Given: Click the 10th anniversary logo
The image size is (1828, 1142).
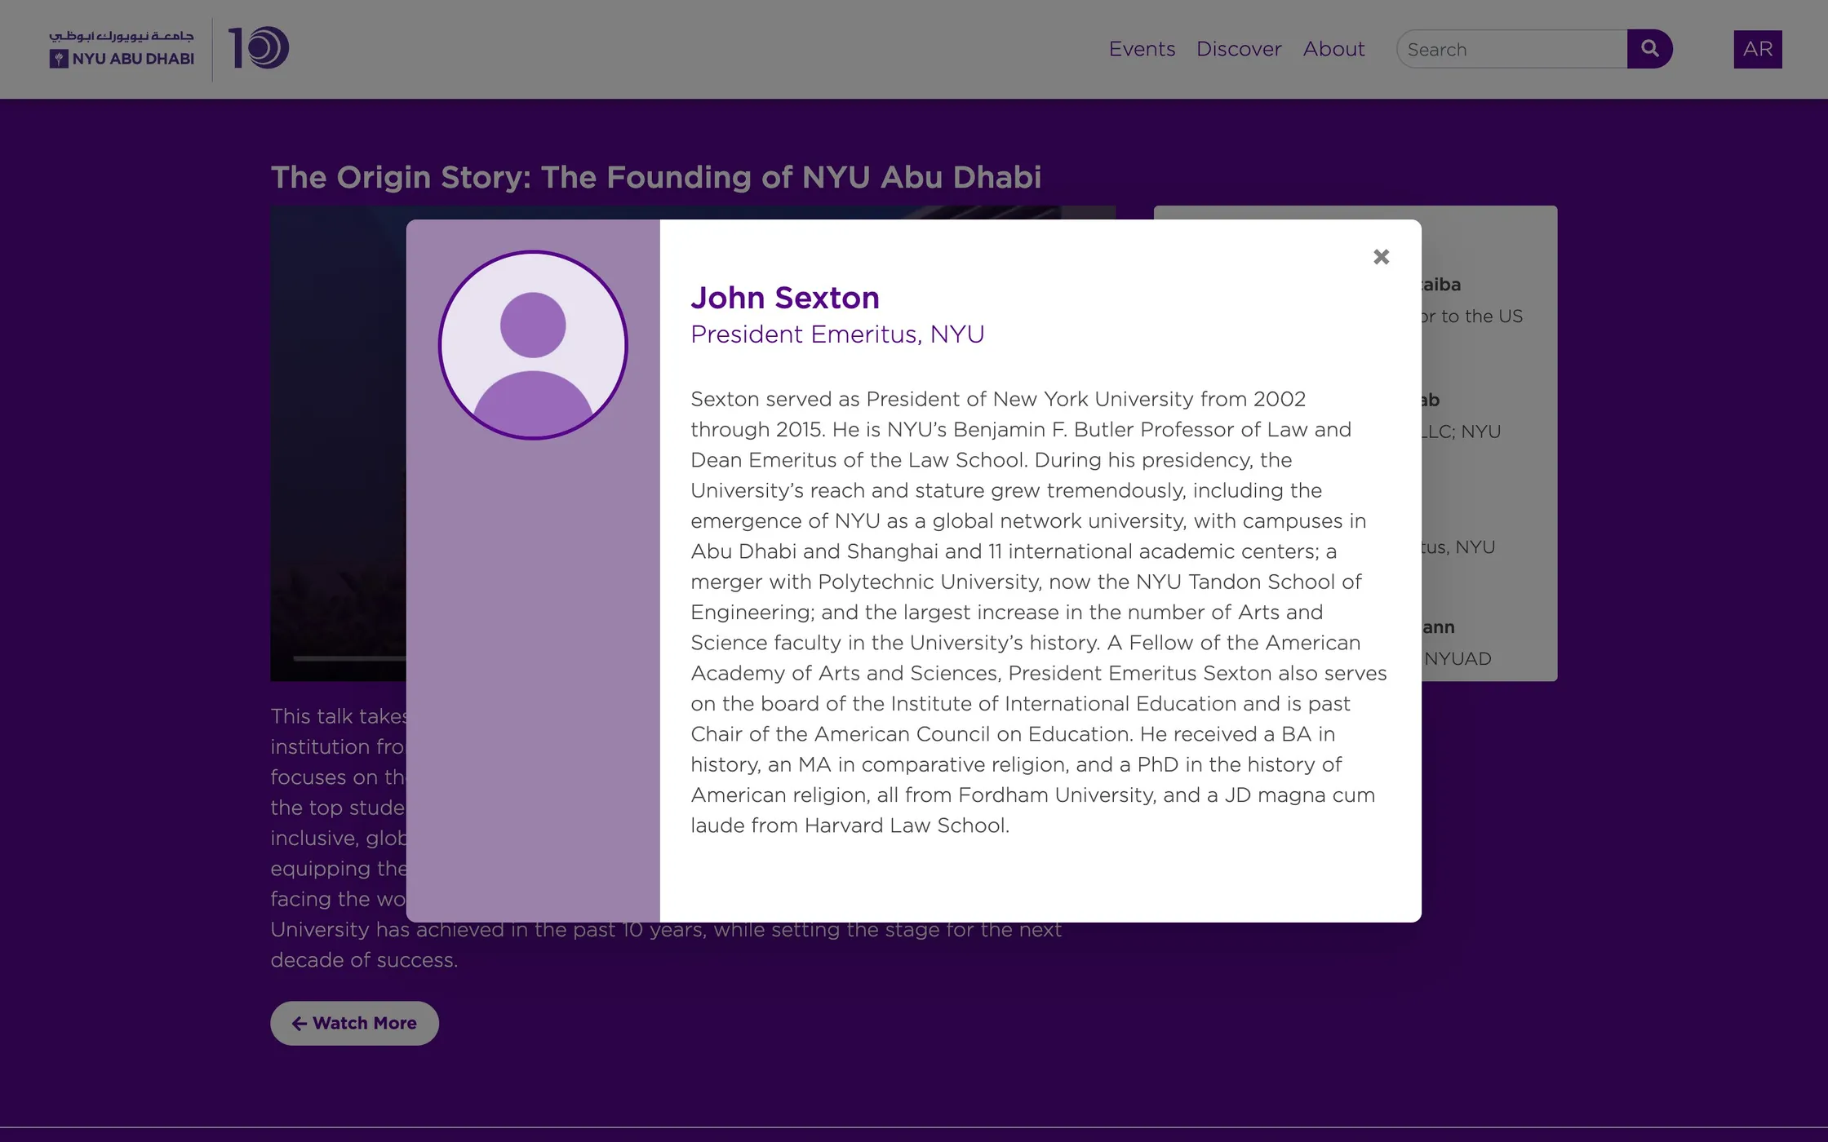Looking at the screenshot, I should click(259, 48).
